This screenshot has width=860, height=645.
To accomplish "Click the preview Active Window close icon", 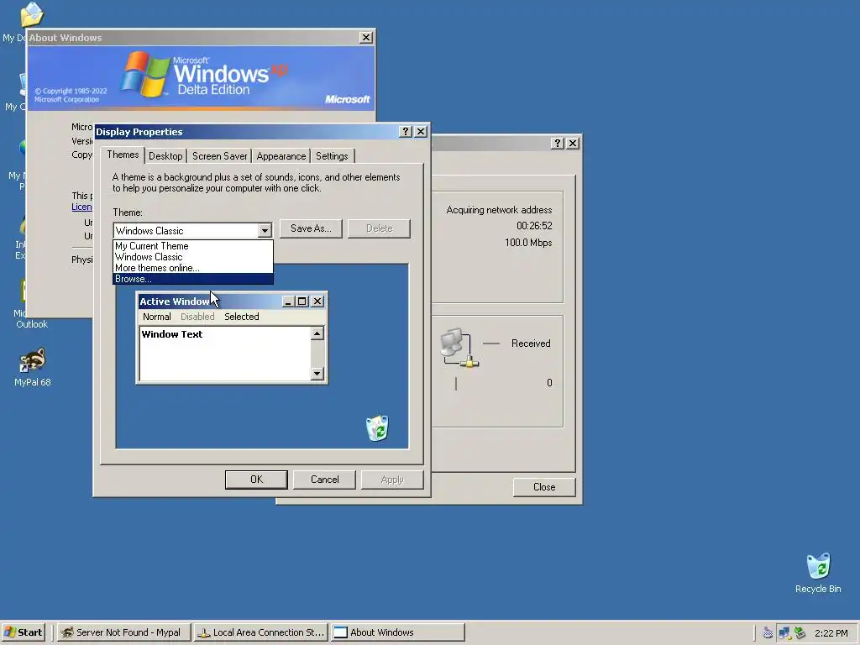I will pos(317,302).
